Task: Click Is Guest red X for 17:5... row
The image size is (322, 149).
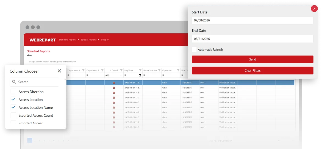Action: tap(114, 83)
